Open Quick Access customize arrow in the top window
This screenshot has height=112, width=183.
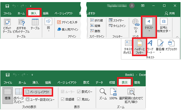click(31, 6)
